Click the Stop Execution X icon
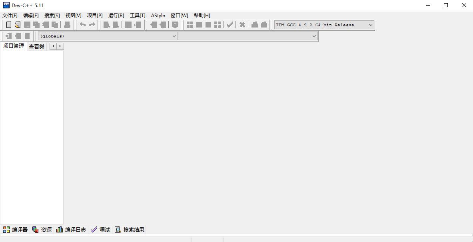Screen dimensions: 473x242 coord(242,25)
